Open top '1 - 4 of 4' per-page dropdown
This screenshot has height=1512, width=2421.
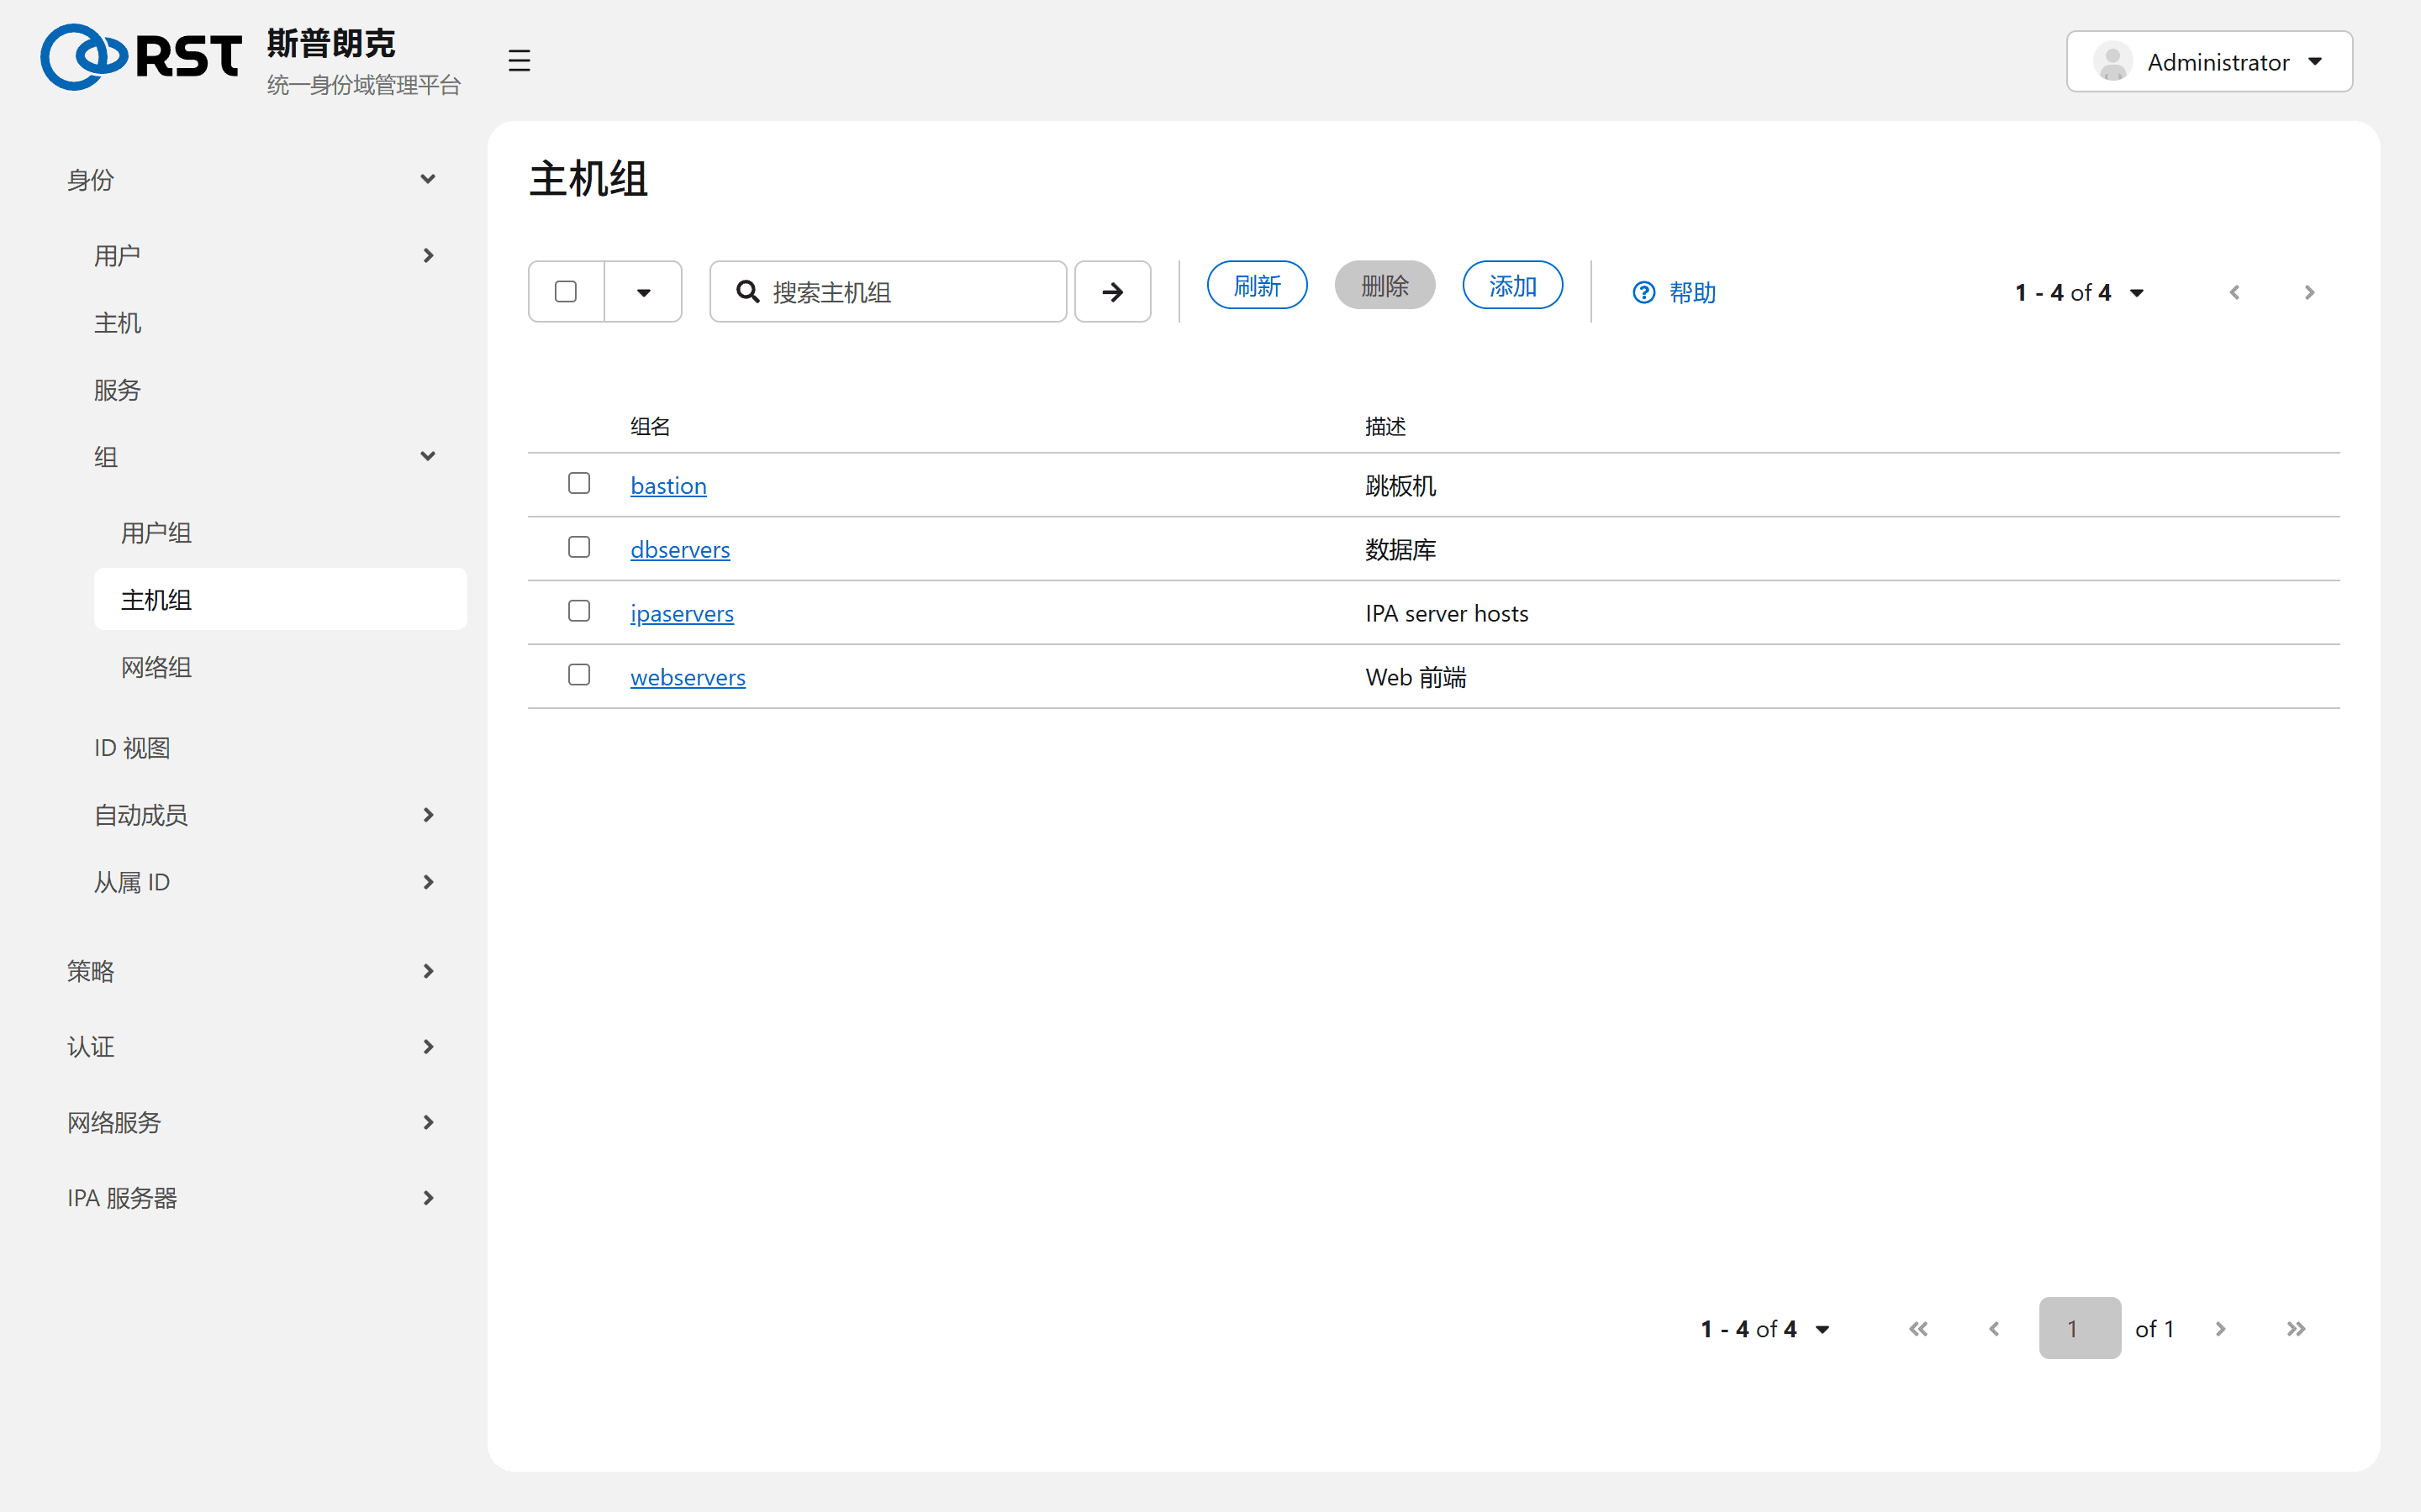pos(2080,292)
